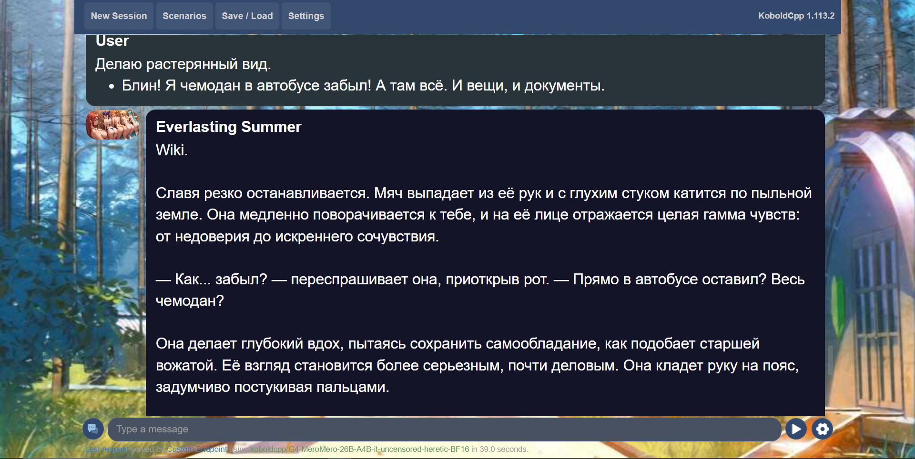Open the Scenarios menu

pyautogui.click(x=184, y=16)
